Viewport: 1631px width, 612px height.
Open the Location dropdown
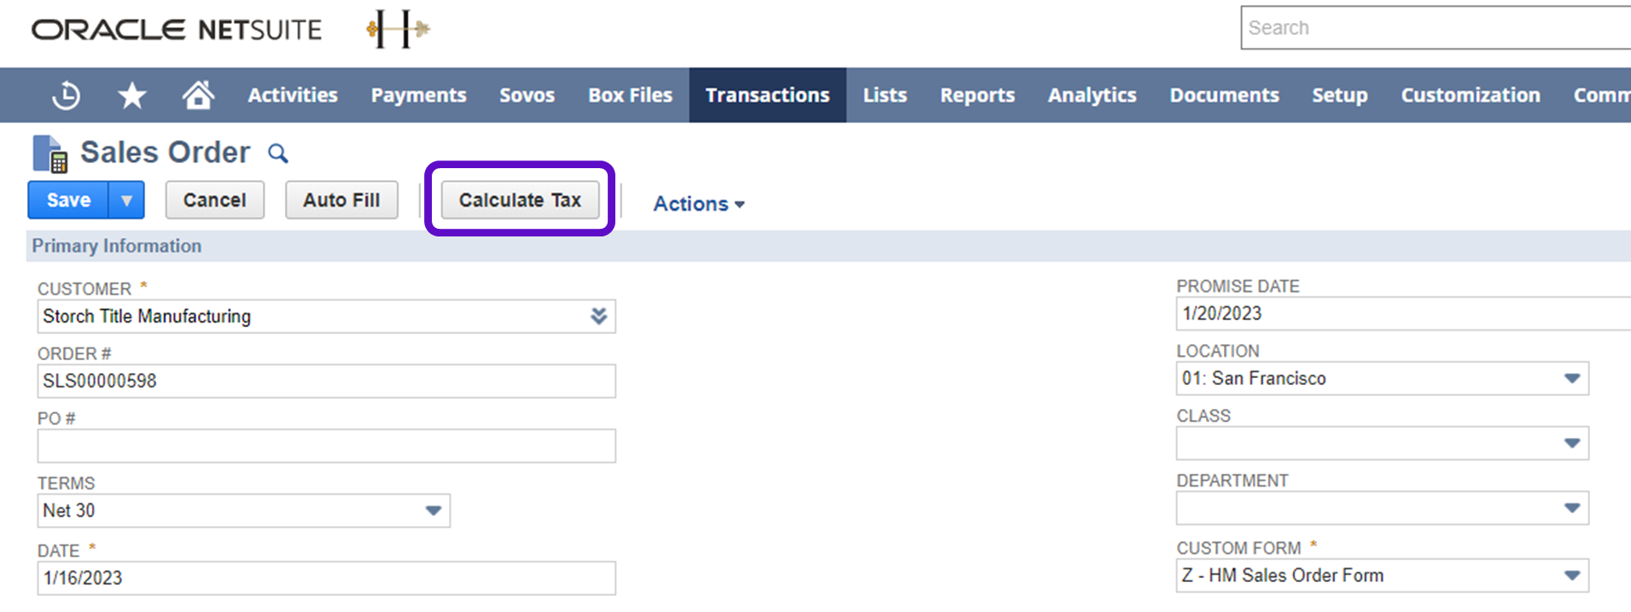1571,379
